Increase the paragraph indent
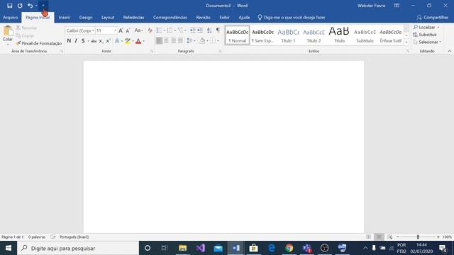454x255 pixels. (x=200, y=30)
